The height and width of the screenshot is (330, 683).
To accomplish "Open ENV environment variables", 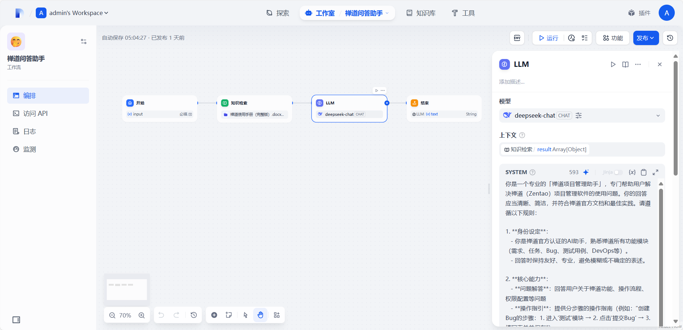I will click(x=517, y=38).
